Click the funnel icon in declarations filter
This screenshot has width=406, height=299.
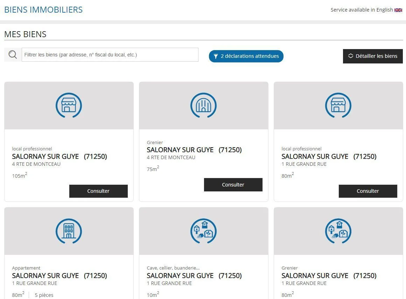[216, 56]
